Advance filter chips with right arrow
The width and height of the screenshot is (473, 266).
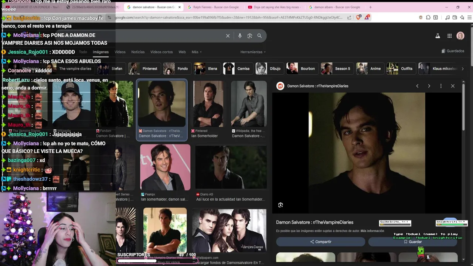tap(462, 69)
